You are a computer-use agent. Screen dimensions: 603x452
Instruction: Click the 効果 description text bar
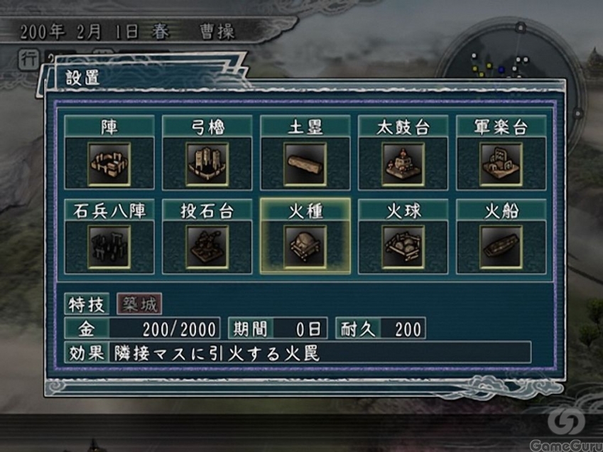tap(298, 353)
